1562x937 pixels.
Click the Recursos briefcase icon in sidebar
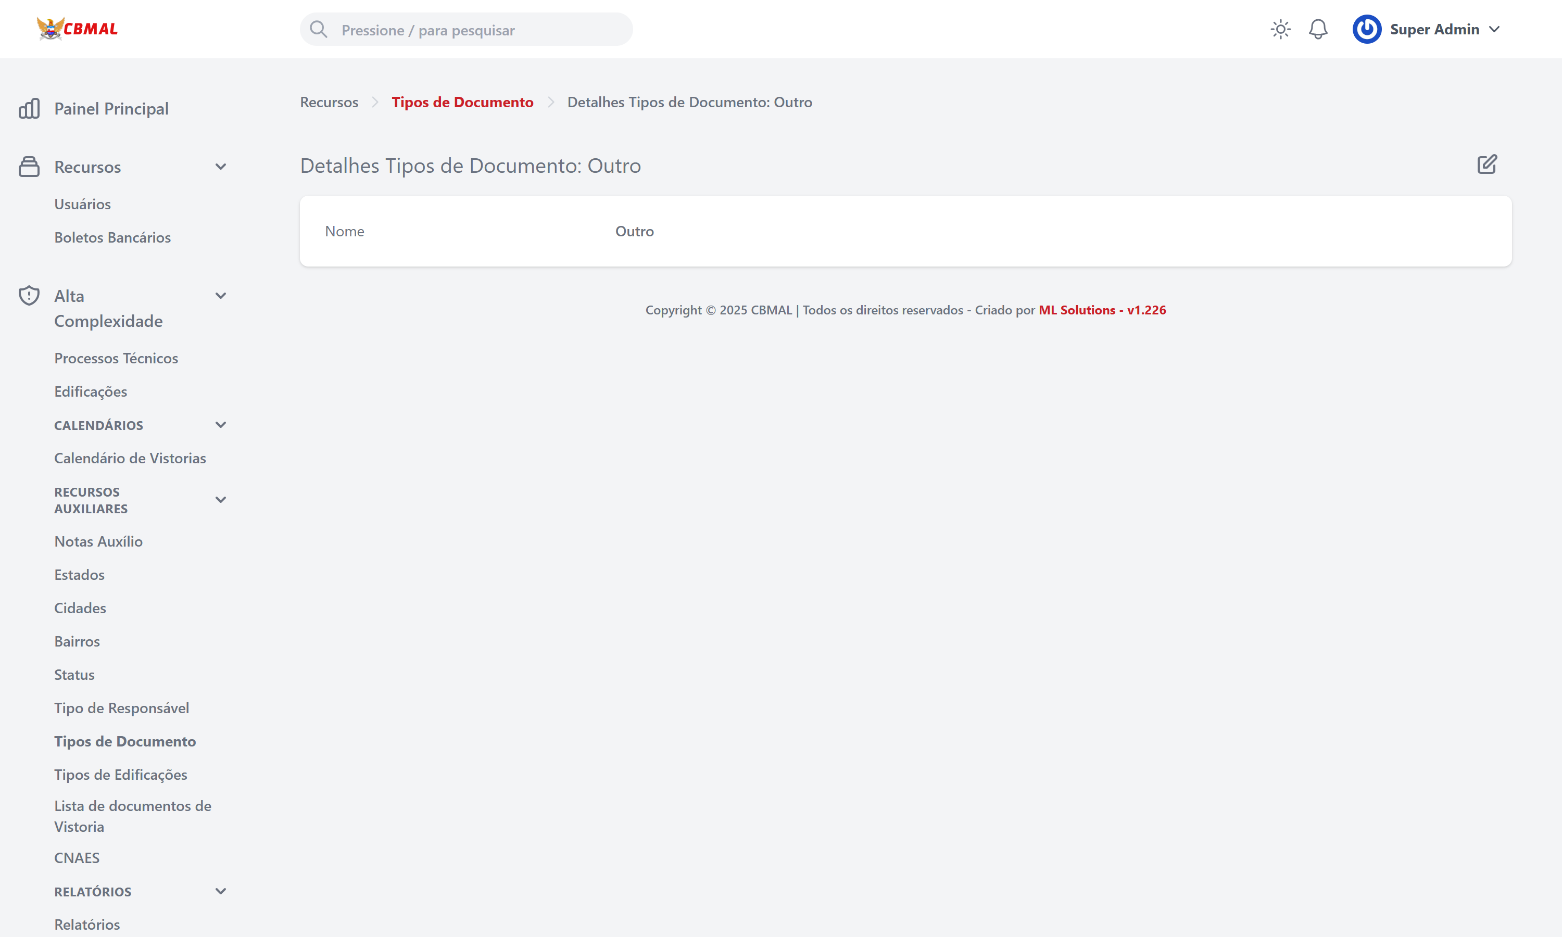tap(29, 167)
